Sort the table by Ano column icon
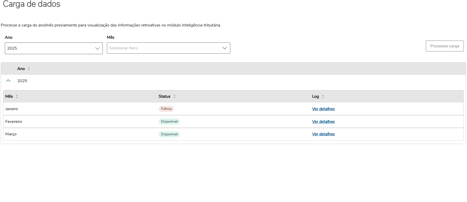This screenshot has height=202, width=467. (29, 69)
